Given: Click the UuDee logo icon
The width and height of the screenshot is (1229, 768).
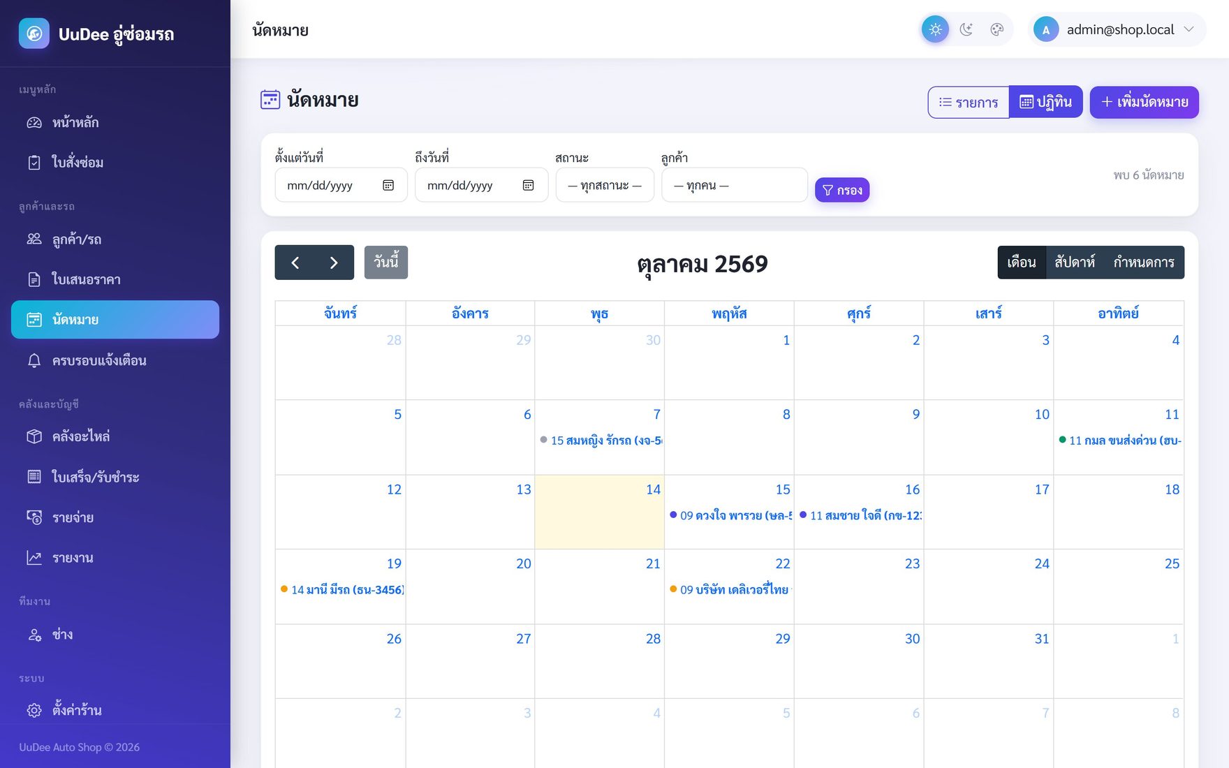Looking at the screenshot, I should pos(34,34).
